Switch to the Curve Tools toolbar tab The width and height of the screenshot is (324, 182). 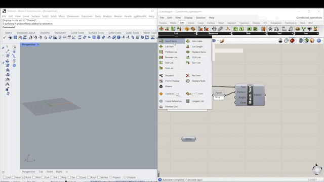pos(77,33)
